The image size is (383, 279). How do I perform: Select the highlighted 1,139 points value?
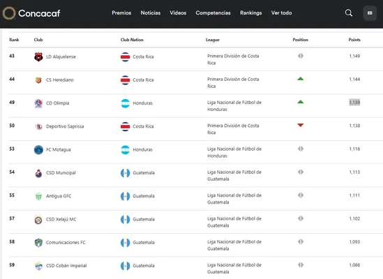pos(354,103)
